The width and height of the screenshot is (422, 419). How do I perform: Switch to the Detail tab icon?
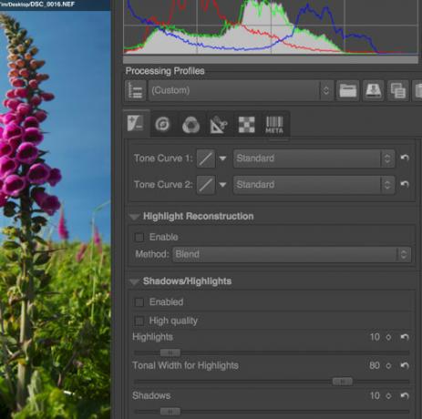[162, 124]
